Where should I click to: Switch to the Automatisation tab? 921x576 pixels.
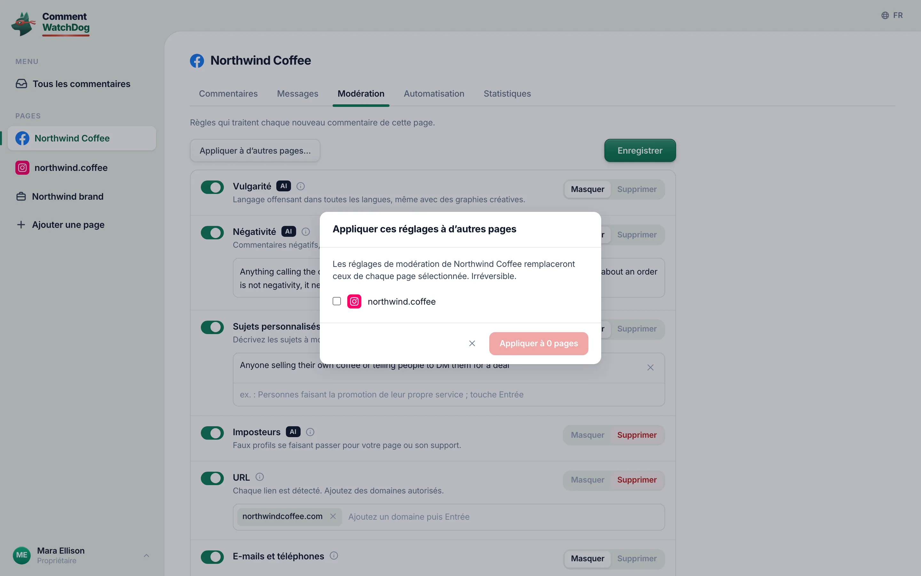click(x=434, y=94)
